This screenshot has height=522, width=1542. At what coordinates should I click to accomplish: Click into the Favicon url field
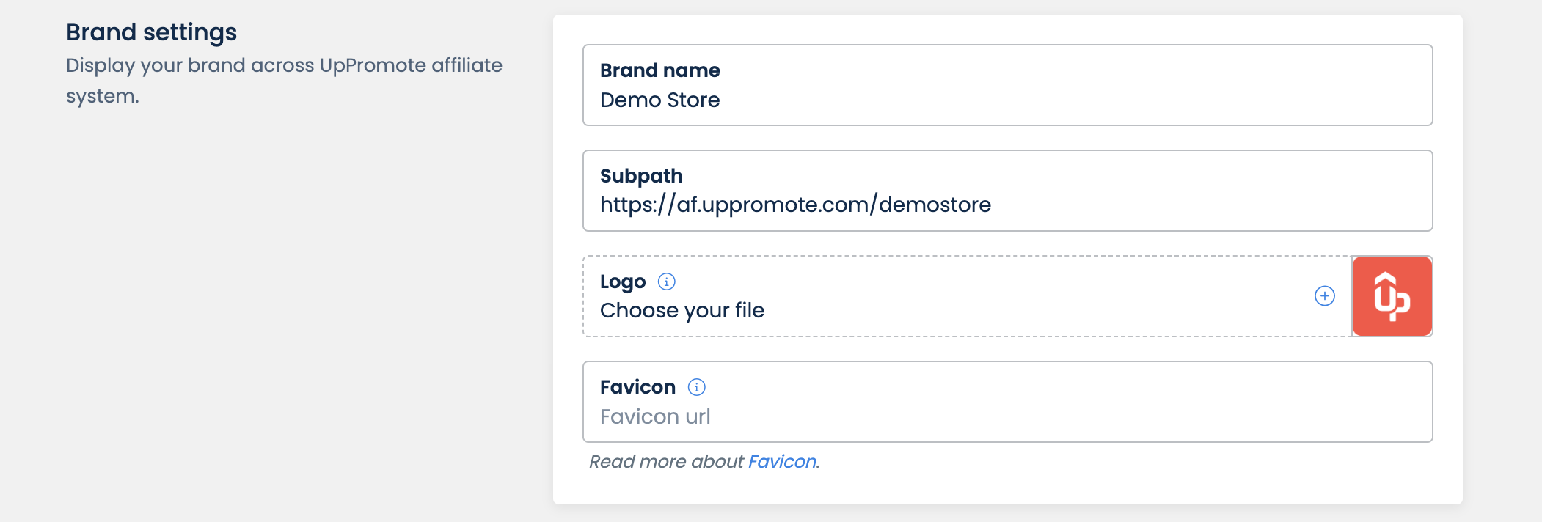coord(1006,416)
